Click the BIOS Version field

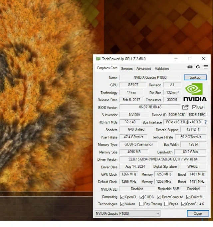point(150,107)
